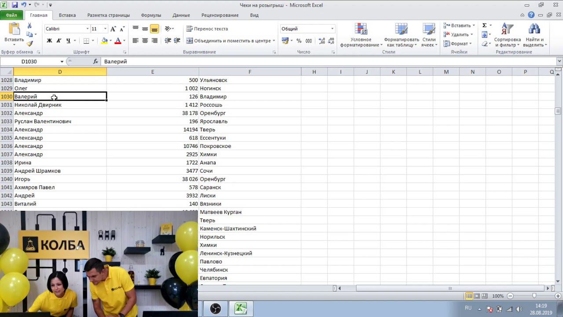Image resolution: width=563 pixels, height=317 pixels.
Task: Click the red font color swatch
Action: pyautogui.click(x=118, y=41)
